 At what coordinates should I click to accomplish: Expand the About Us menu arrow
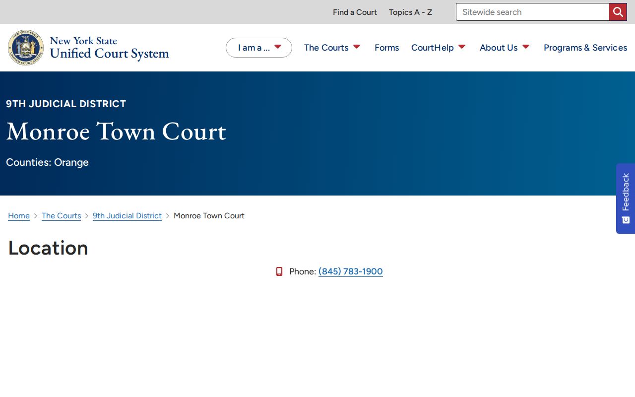click(526, 47)
